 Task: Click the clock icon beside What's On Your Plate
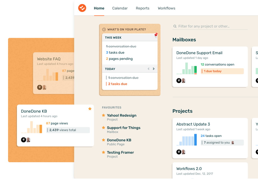[104, 29]
